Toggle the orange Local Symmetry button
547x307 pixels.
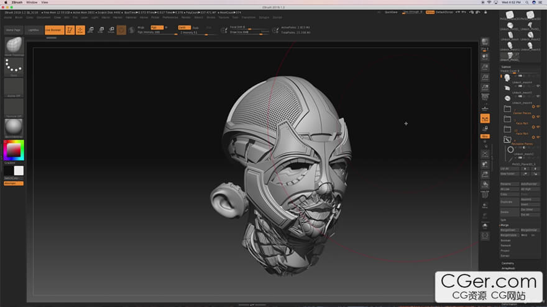point(485,118)
